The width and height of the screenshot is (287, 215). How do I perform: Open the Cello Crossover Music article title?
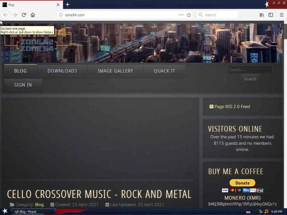point(99,194)
